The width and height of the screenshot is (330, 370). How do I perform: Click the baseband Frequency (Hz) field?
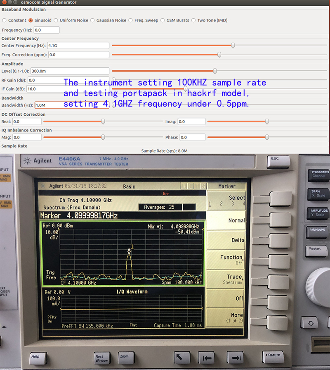pos(47,30)
